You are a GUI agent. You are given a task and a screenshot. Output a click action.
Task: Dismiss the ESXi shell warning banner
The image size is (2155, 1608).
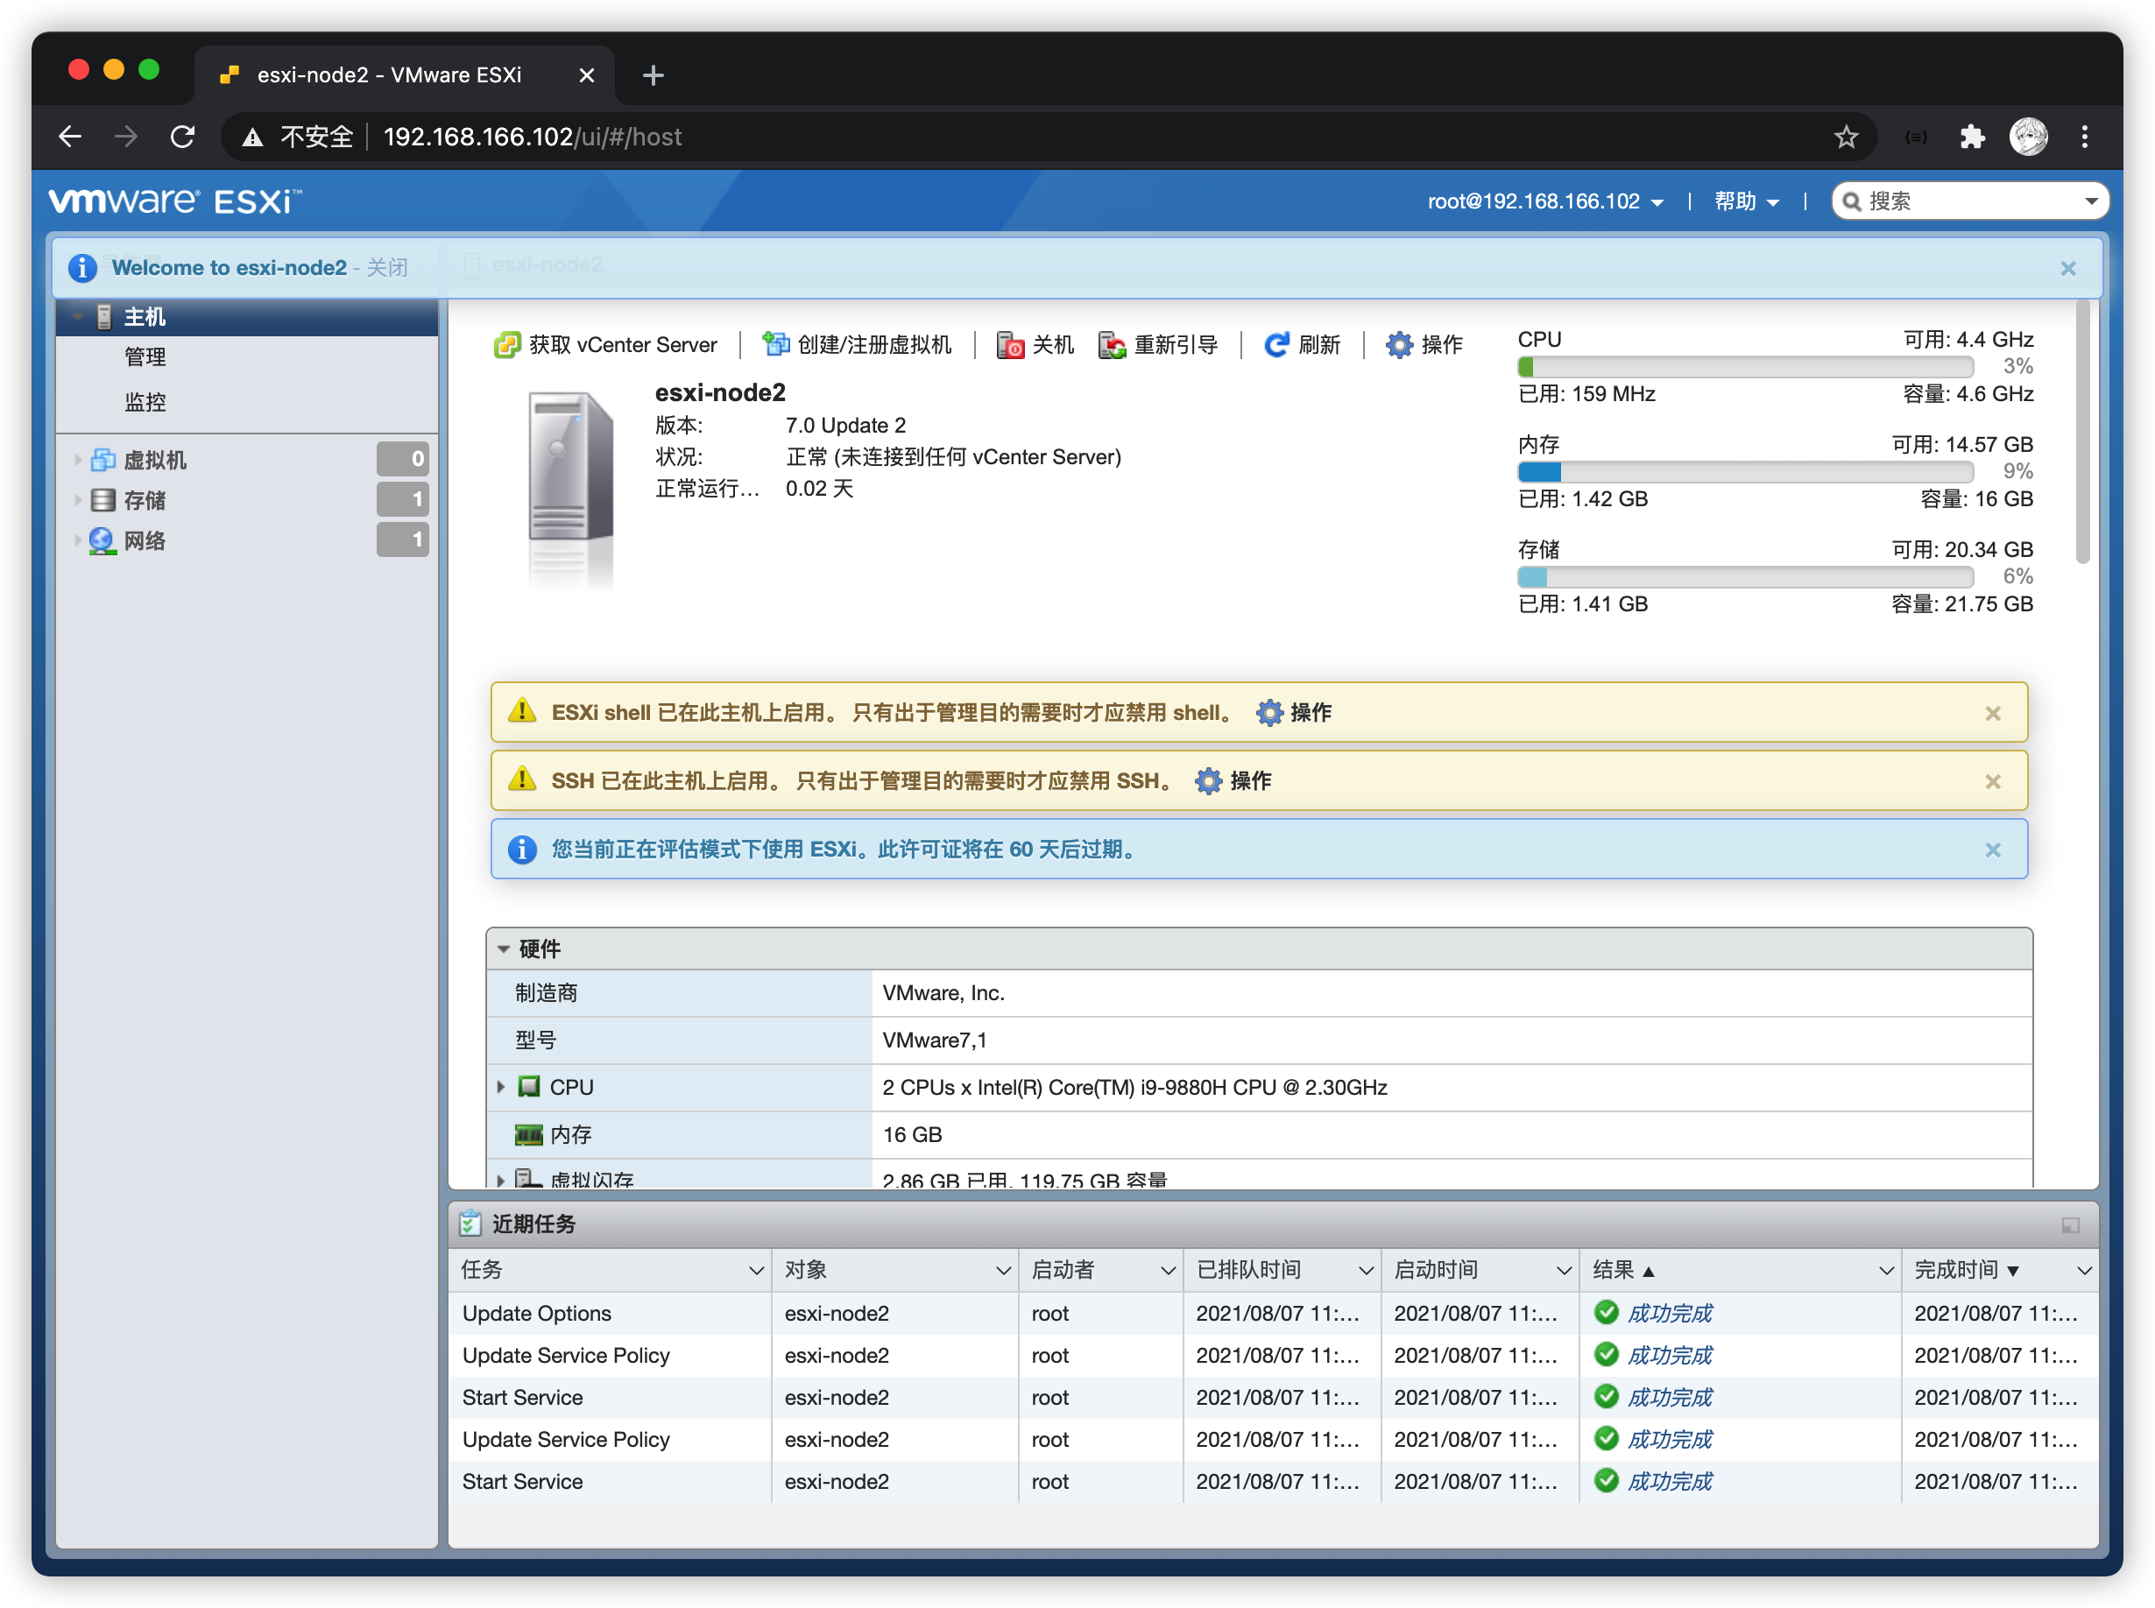tap(1994, 713)
